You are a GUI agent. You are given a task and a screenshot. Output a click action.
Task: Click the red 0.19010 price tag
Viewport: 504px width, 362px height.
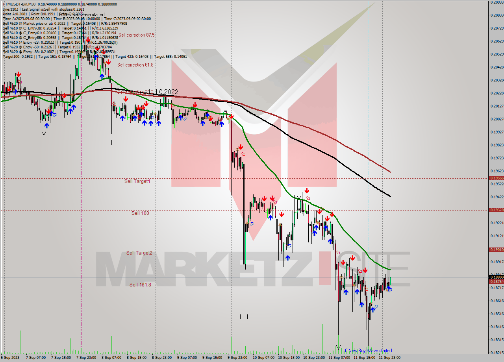[x=496, y=250]
